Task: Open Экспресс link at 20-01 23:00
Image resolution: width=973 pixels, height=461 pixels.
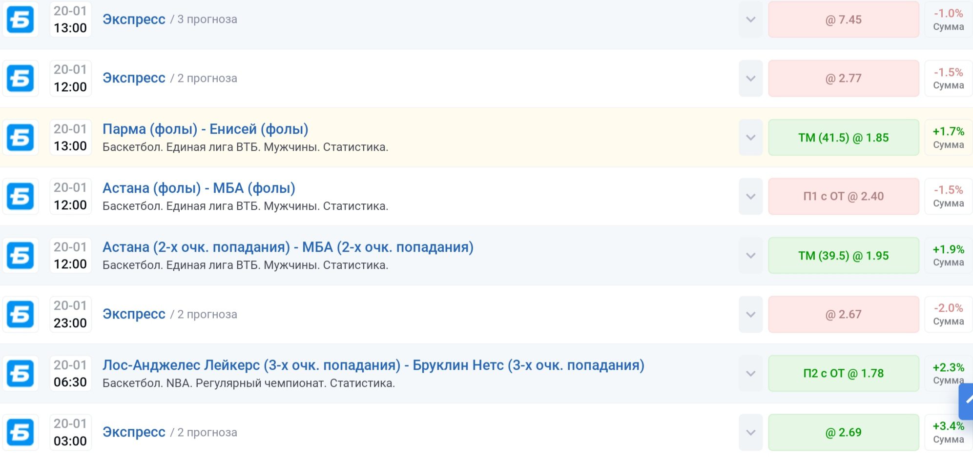Action: pos(134,314)
